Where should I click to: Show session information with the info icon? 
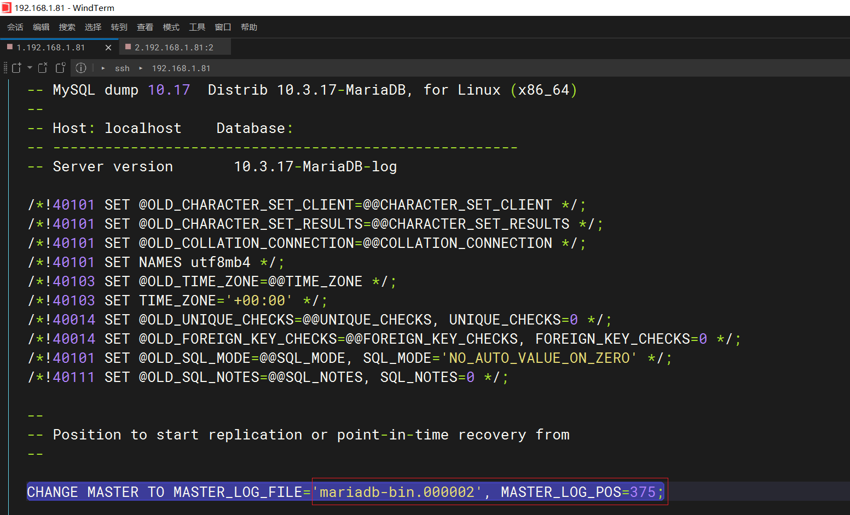(81, 68)
